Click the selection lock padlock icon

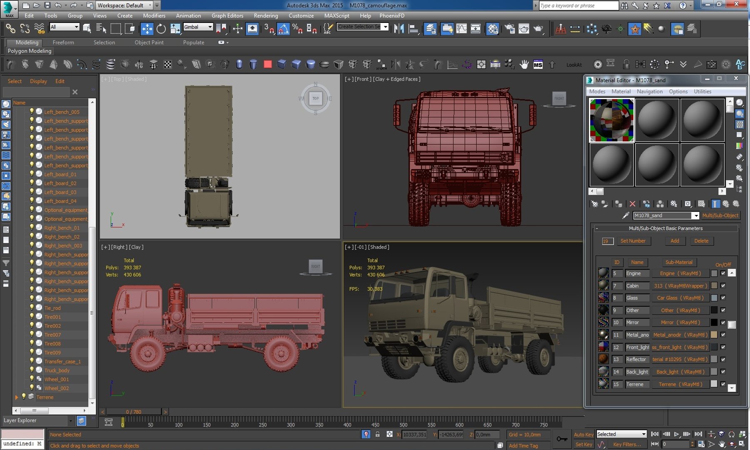coord(377,434)
